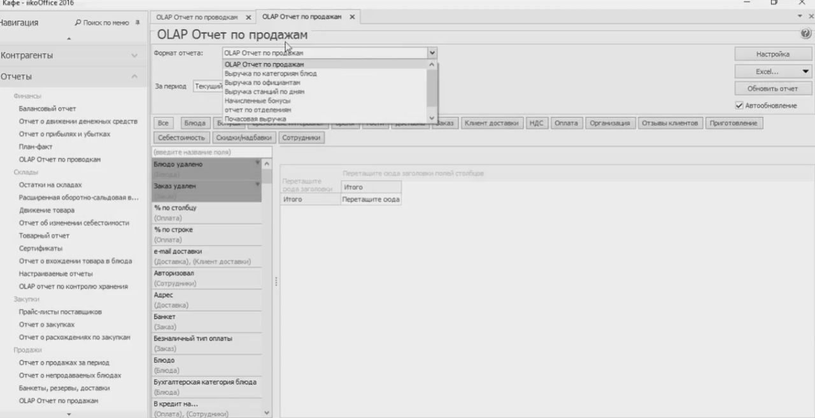Click the up arrow under Навигация
Viewport: 815px width, 418px height.
tap(68, 38)
